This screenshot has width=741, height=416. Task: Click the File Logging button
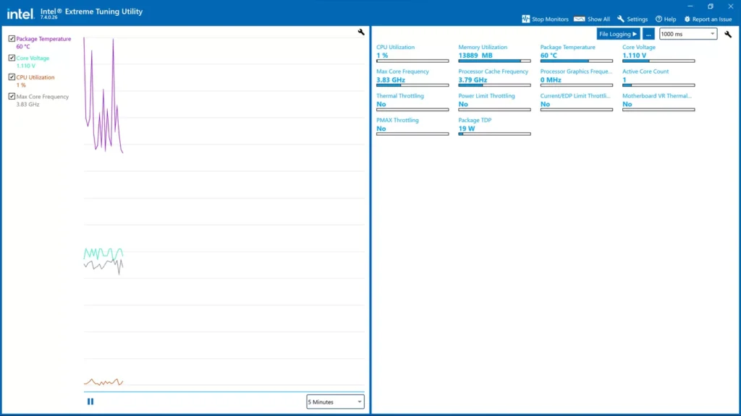pos(618,34)
